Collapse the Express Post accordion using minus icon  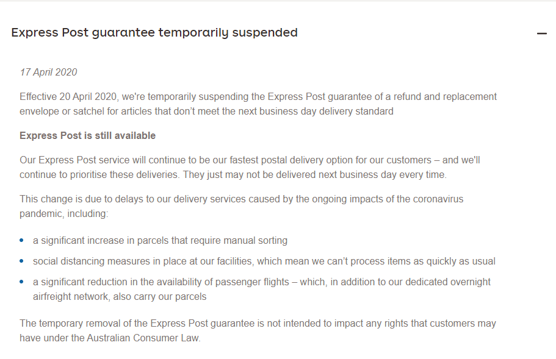541,34
